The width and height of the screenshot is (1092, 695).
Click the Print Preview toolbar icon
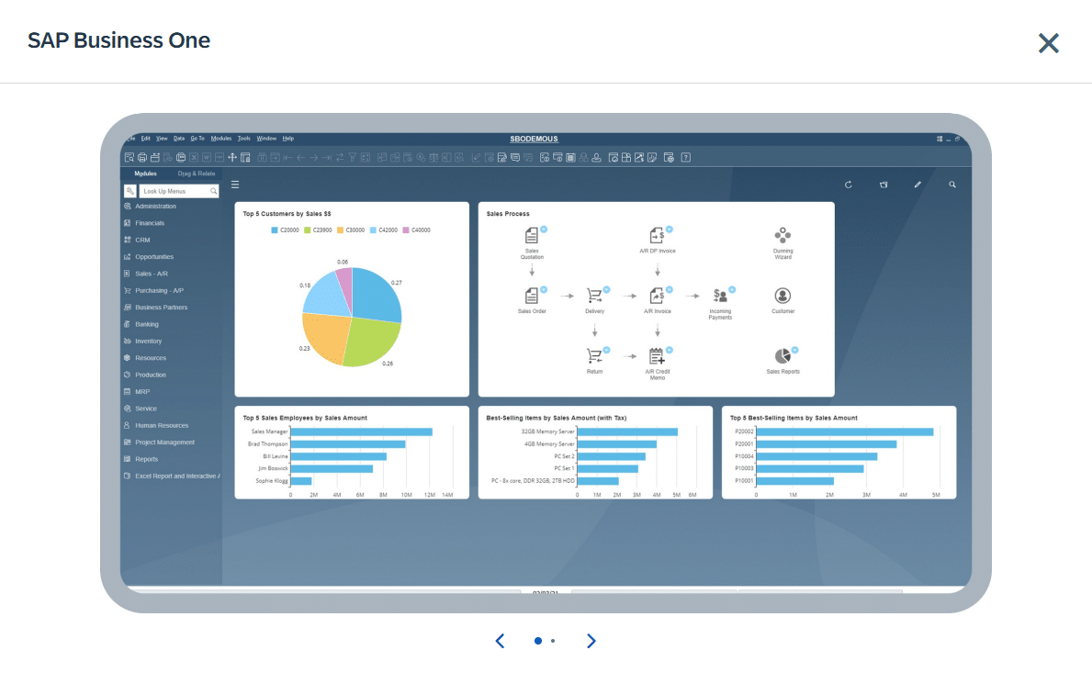click(129, 157)
